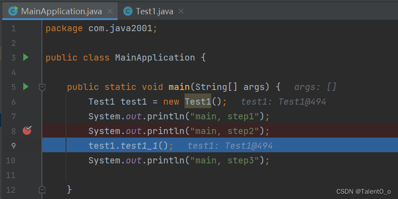Click the highlighted 'Test1' constructor call on line 6
The image size is (398, 199).
[198, 102]
